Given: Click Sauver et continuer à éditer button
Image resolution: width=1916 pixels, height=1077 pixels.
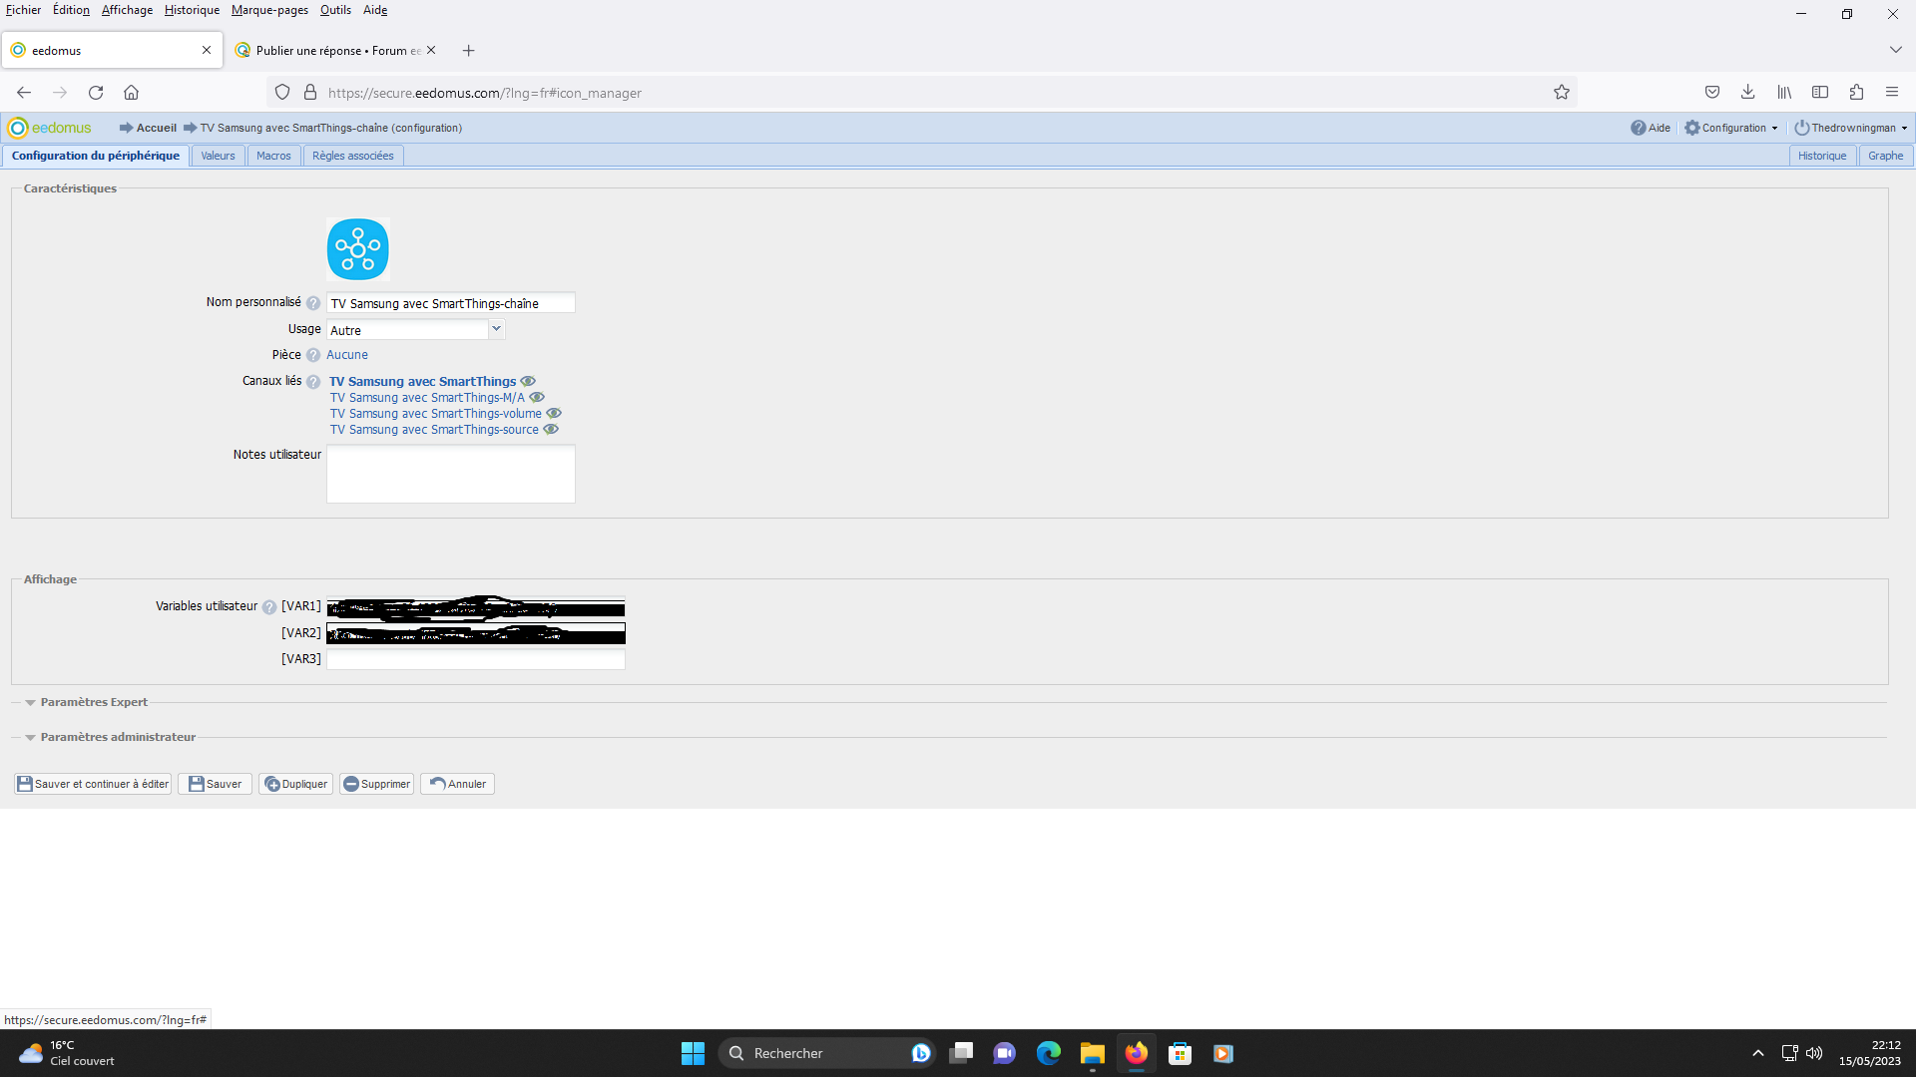Looking at the screenshot, I should pyautogui.click(x=93, y=784).
